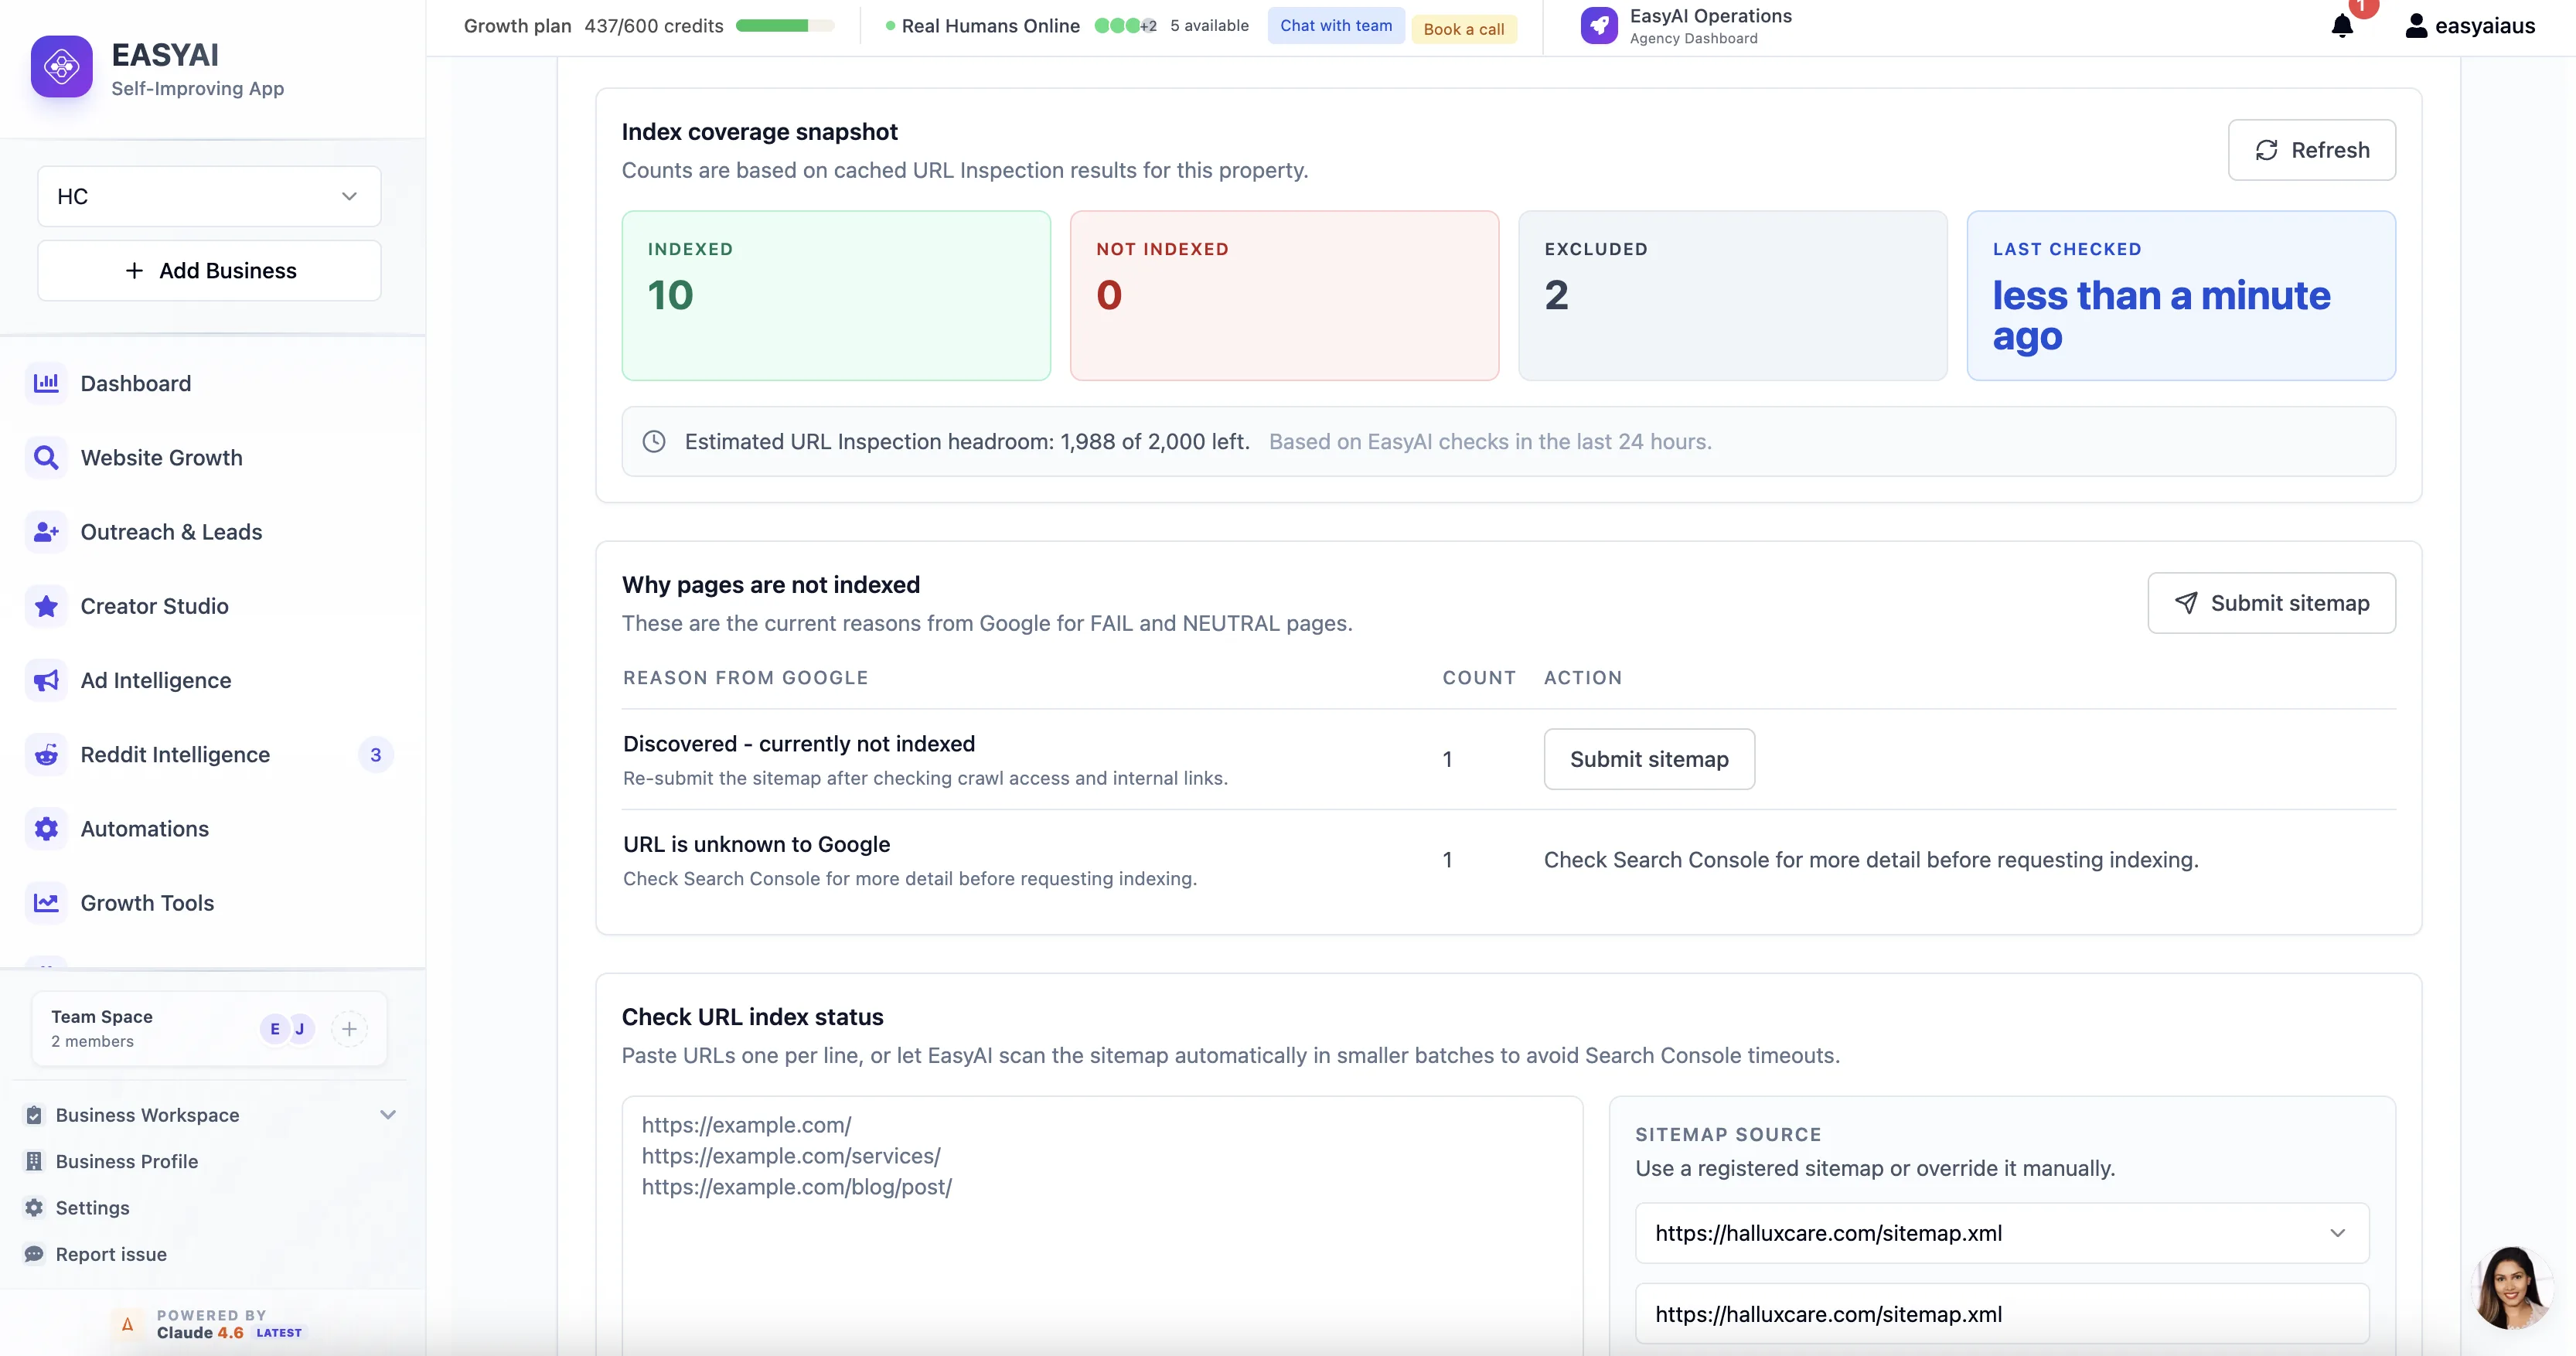
Task: Open Creator Studio
Action: point(153,605)
